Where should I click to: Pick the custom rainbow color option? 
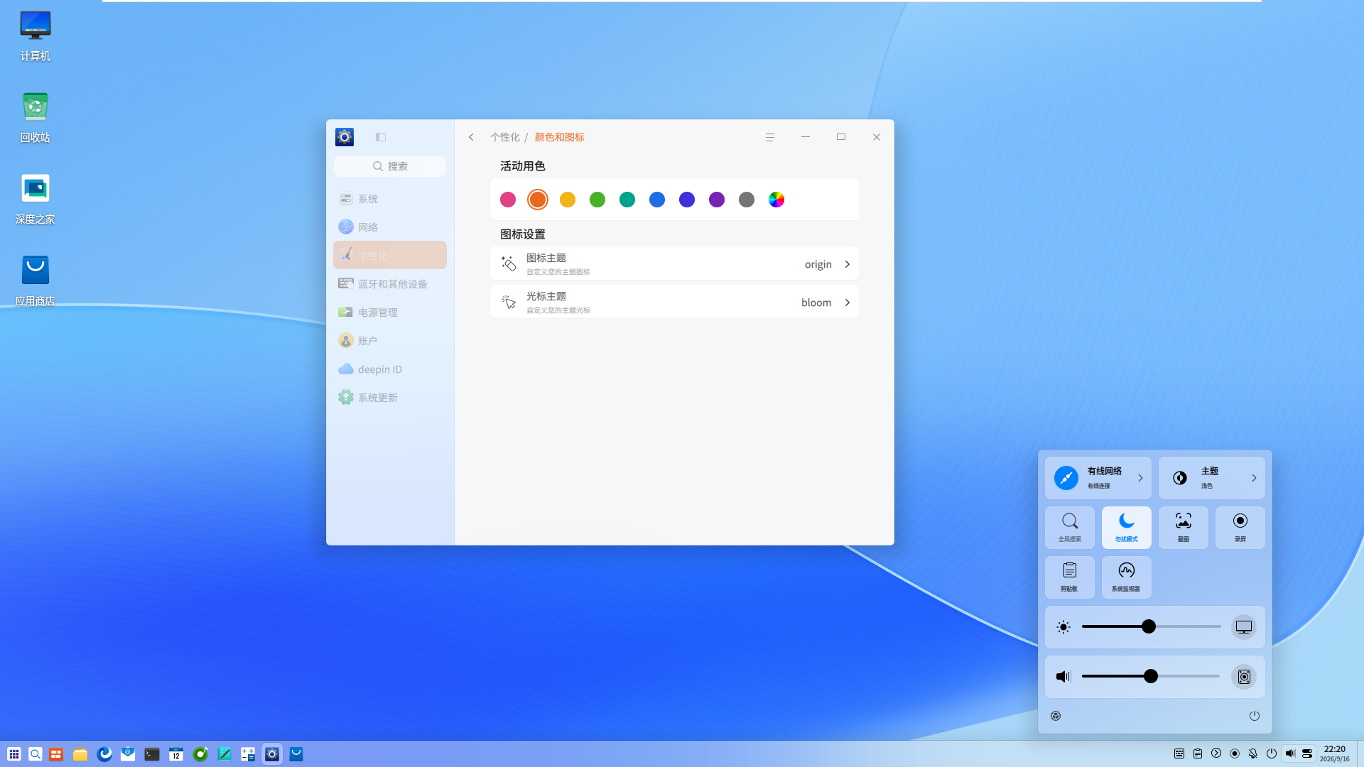[776, 200]
